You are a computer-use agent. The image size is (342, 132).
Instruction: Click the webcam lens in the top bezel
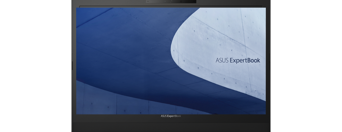(x=171, y=1)
